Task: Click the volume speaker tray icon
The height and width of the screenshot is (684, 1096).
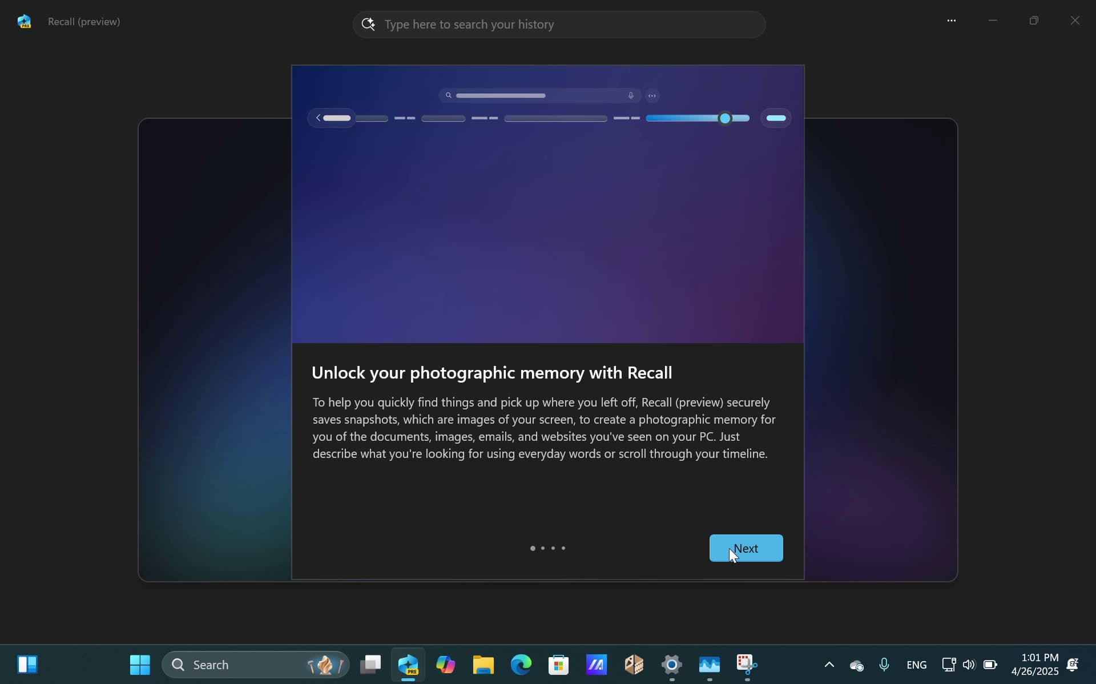Action: (x=969, y=665)
